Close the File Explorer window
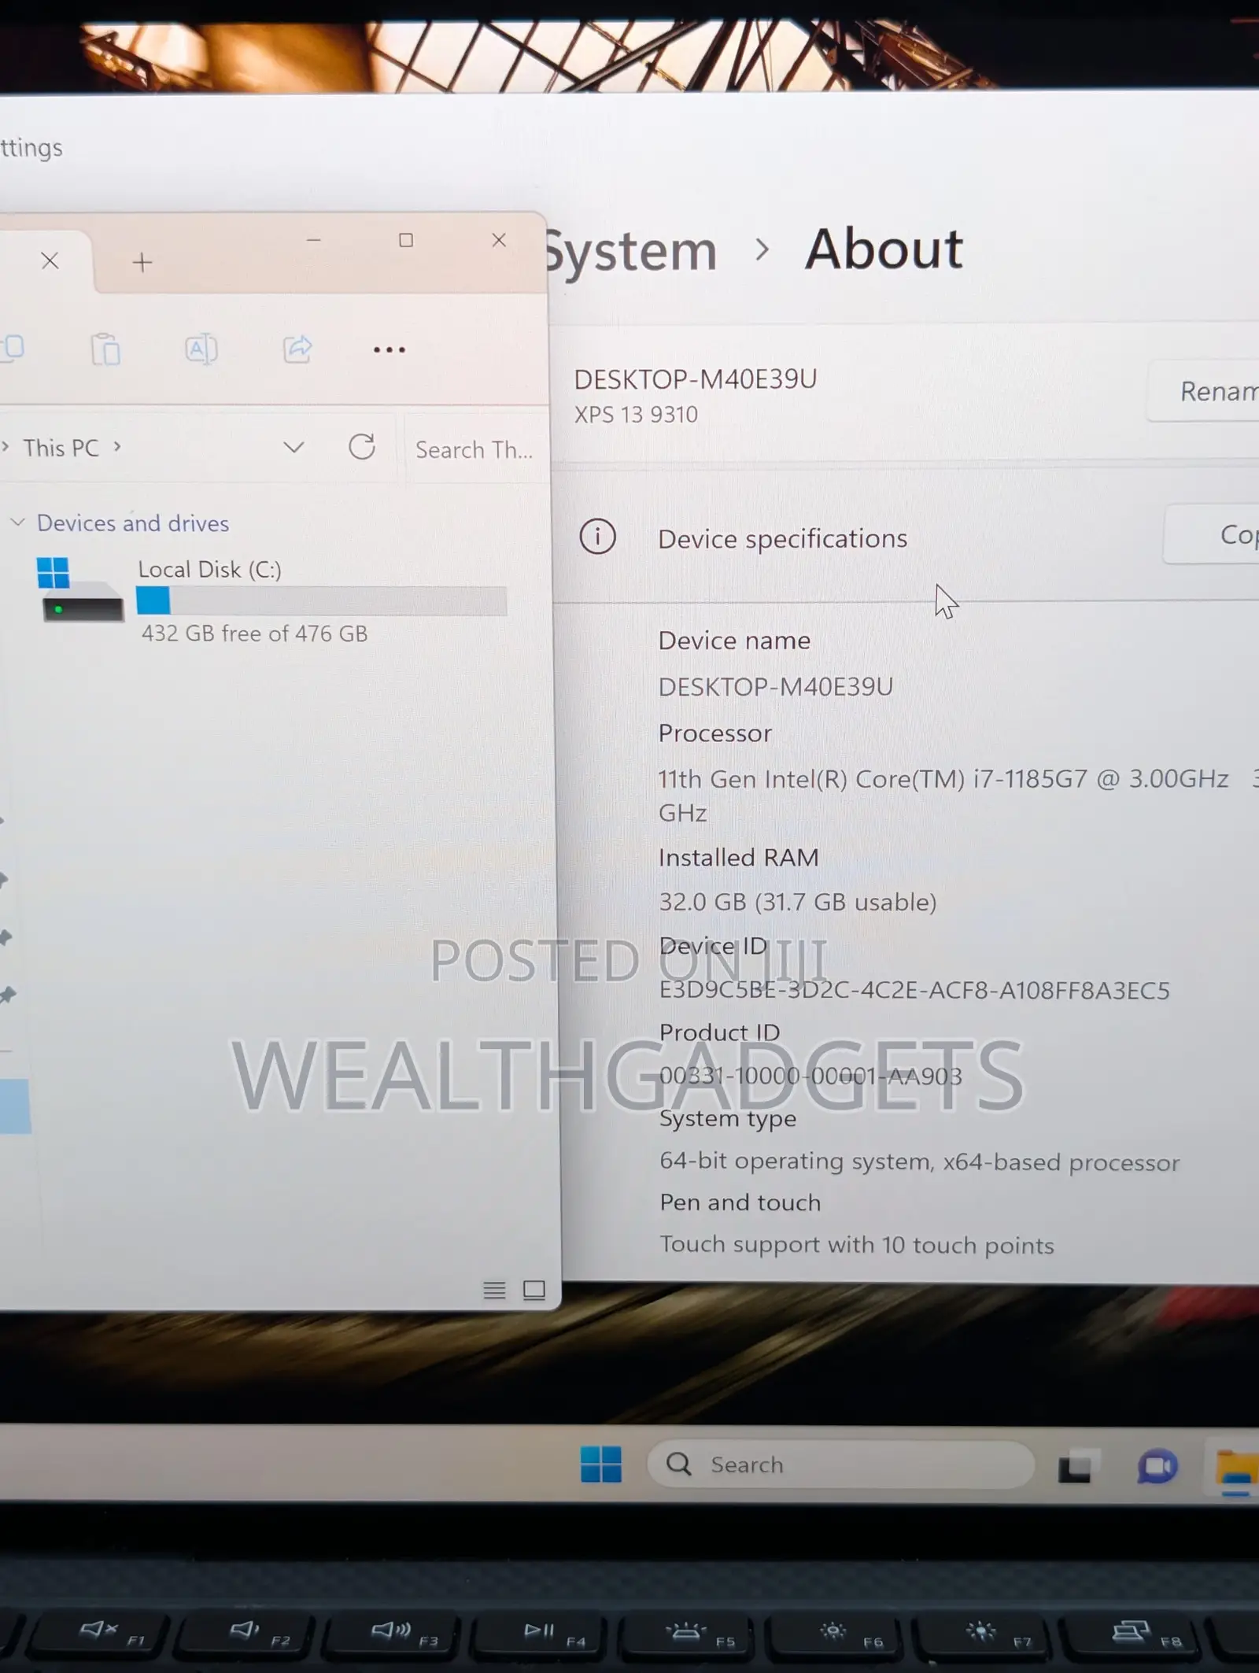Screen dimensions: 1259x1673 499,240
